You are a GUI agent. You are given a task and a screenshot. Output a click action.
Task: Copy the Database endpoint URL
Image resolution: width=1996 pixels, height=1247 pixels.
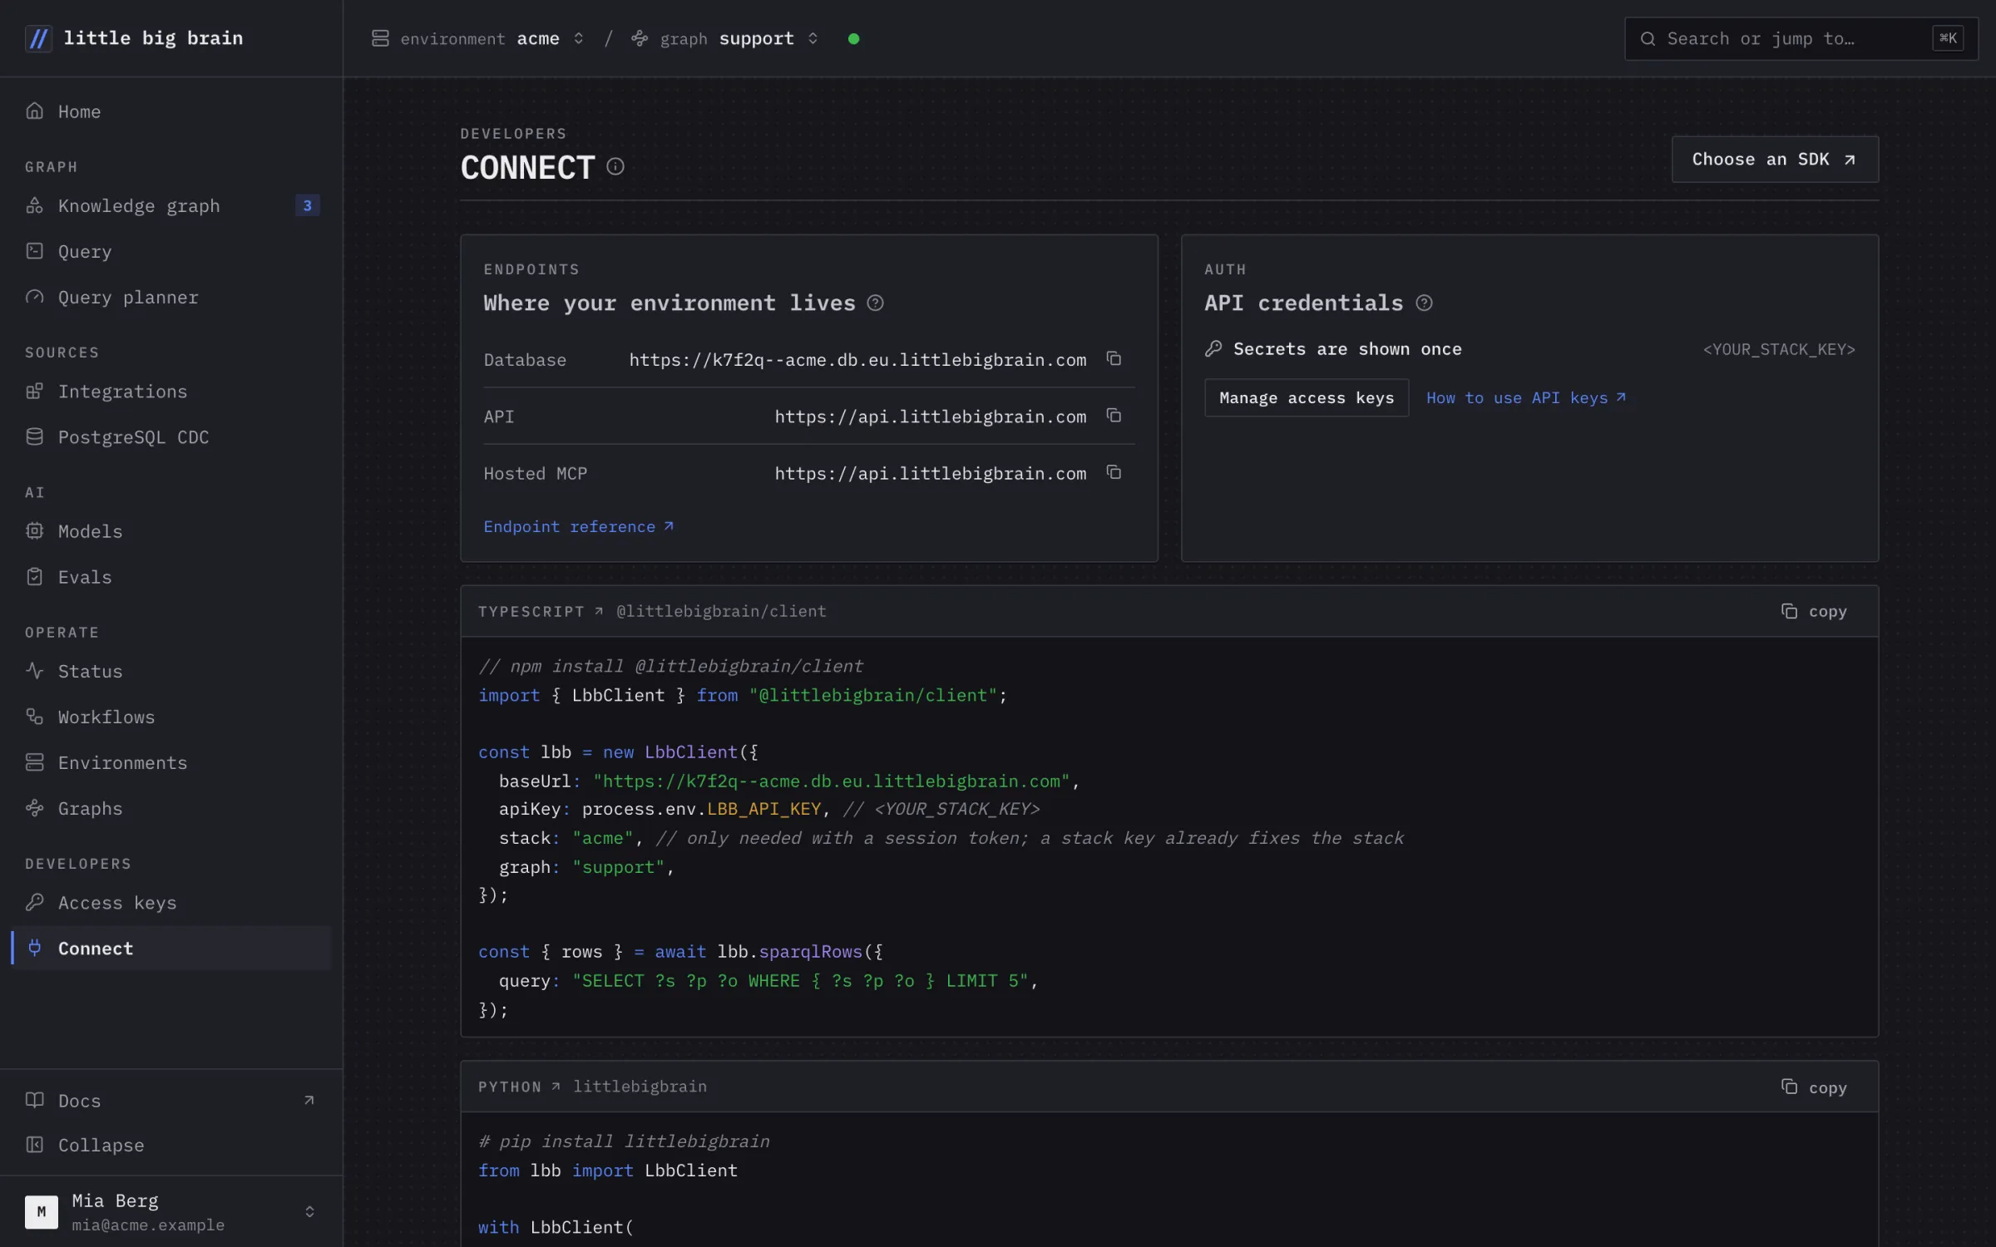click(x=1114, y=359)
